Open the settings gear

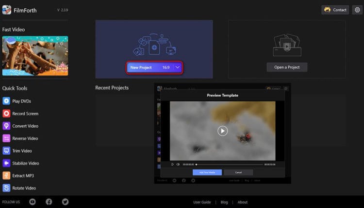coord(357,10)
